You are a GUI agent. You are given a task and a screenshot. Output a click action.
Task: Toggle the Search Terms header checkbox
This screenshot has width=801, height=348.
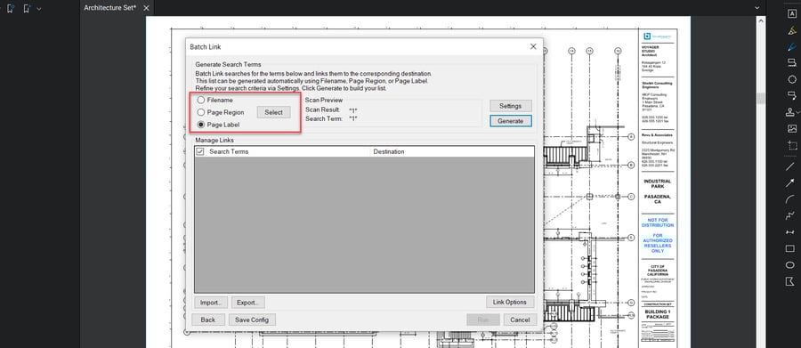(199, 152)
